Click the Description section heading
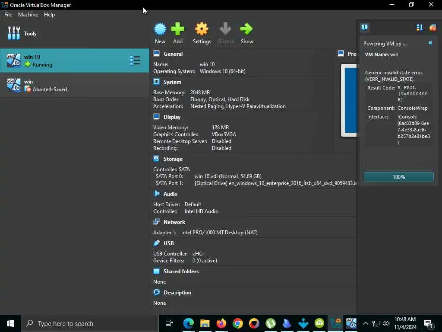This screenshot has width=442, height=332. [x=177, y=293]
